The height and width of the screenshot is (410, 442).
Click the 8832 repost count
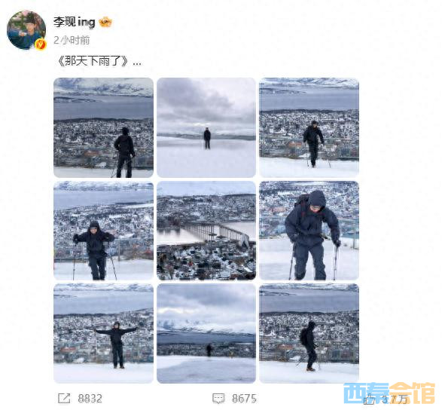pos(90,399)
